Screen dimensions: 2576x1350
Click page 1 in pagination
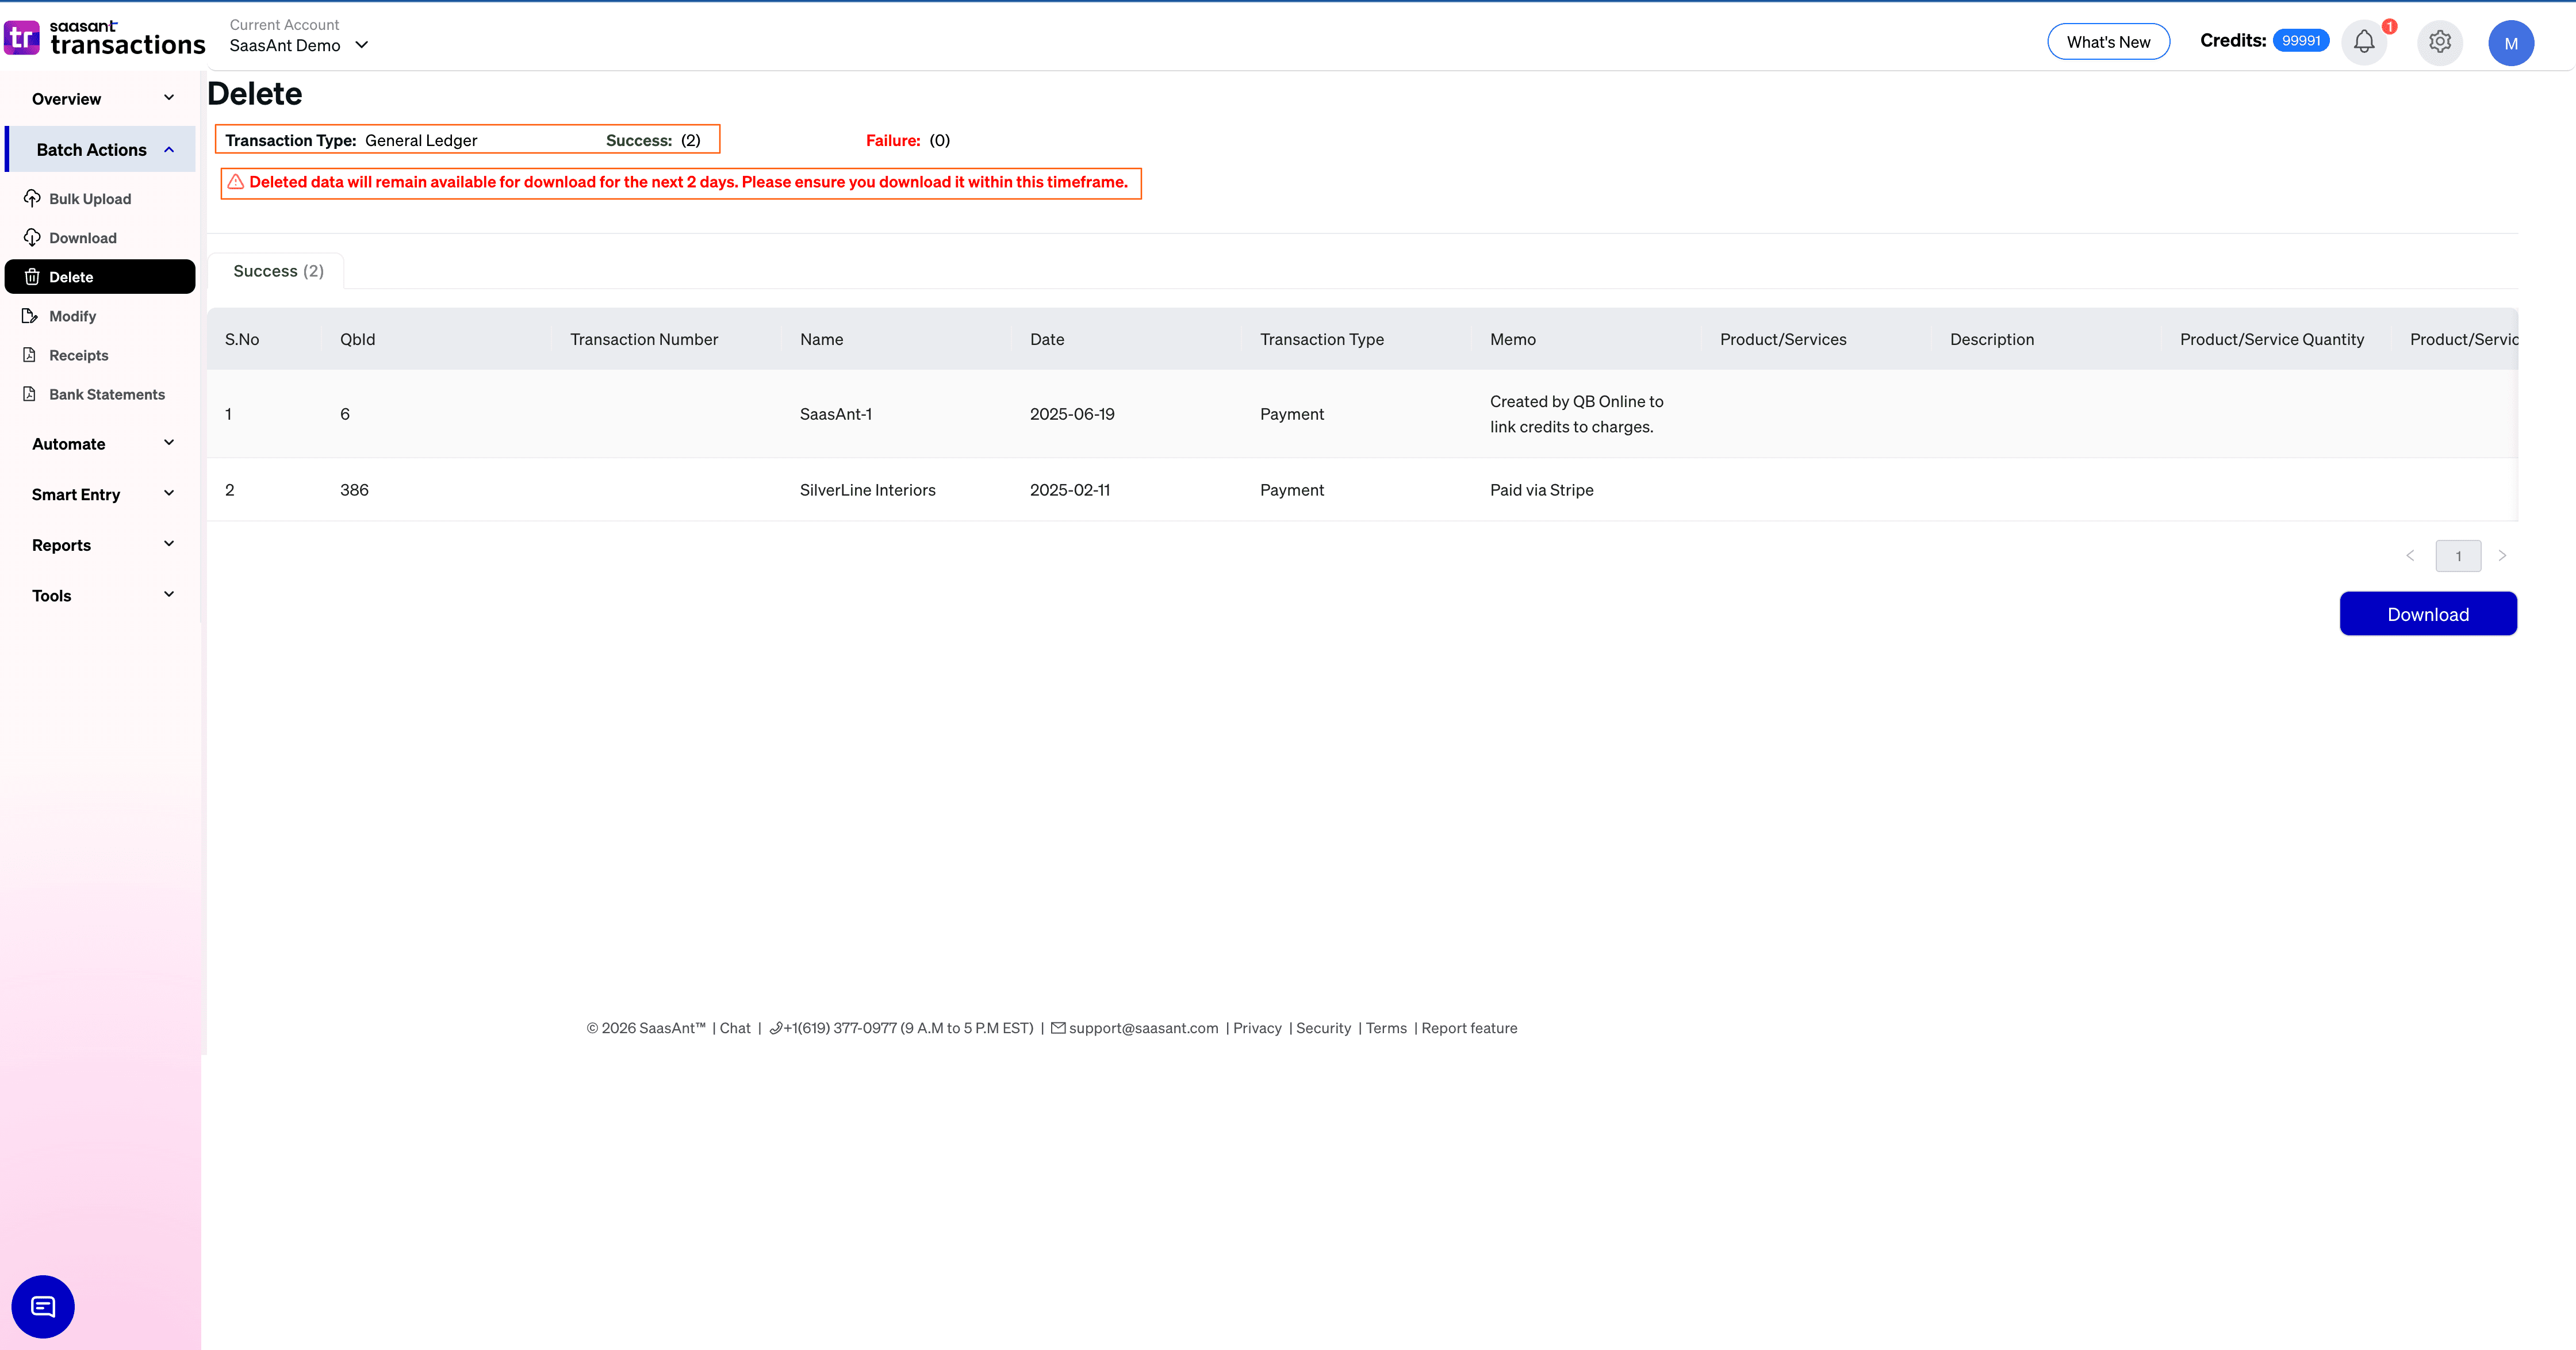point(2457,556)
